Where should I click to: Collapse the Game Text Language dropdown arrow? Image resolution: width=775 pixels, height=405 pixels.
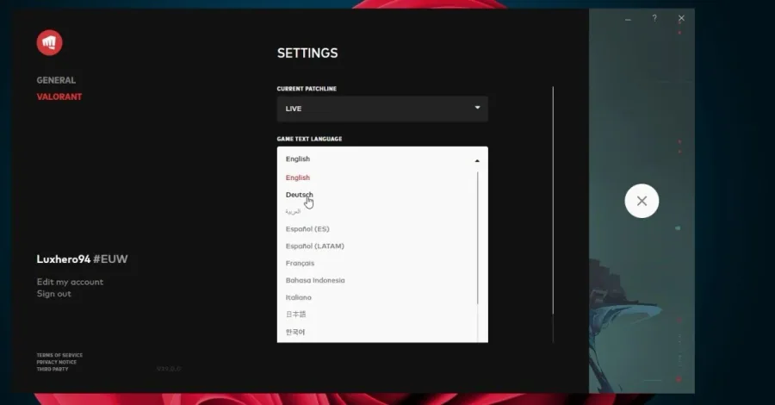coord(477,160)
